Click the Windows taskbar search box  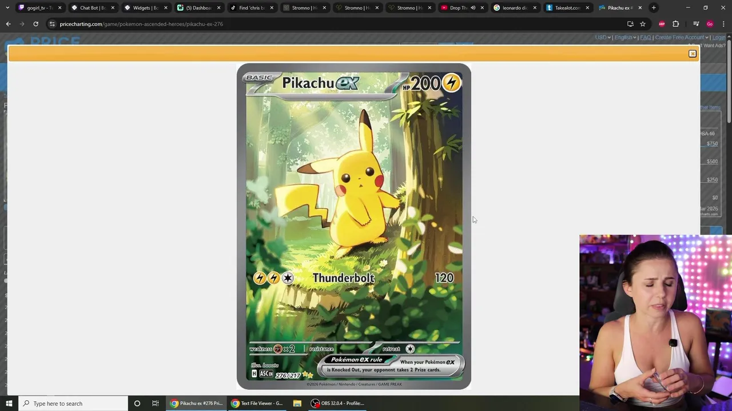(x=73, y=404)
